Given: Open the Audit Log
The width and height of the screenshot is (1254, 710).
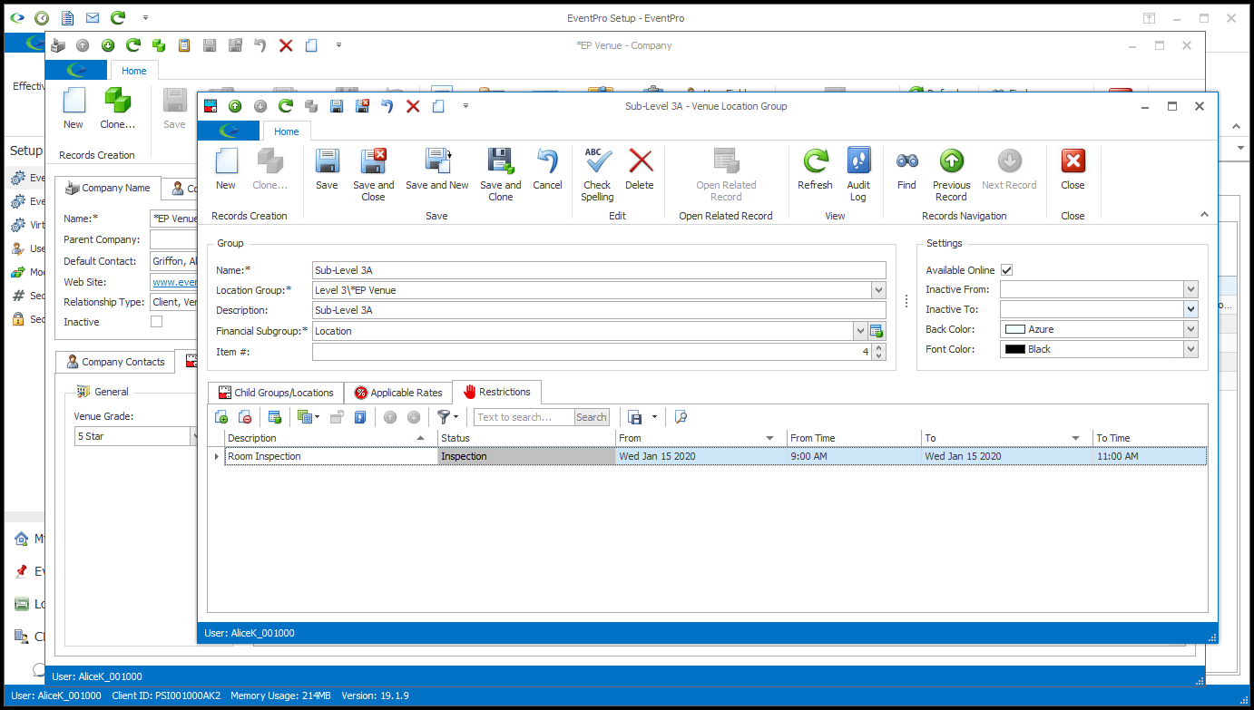Looking at the screenshot, I should tap(858, 175).
